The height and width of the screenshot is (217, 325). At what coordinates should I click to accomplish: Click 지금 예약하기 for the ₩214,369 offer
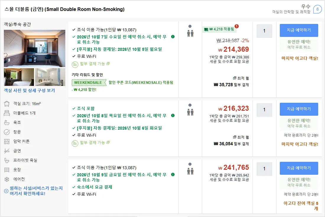click(x=299, y=30)
